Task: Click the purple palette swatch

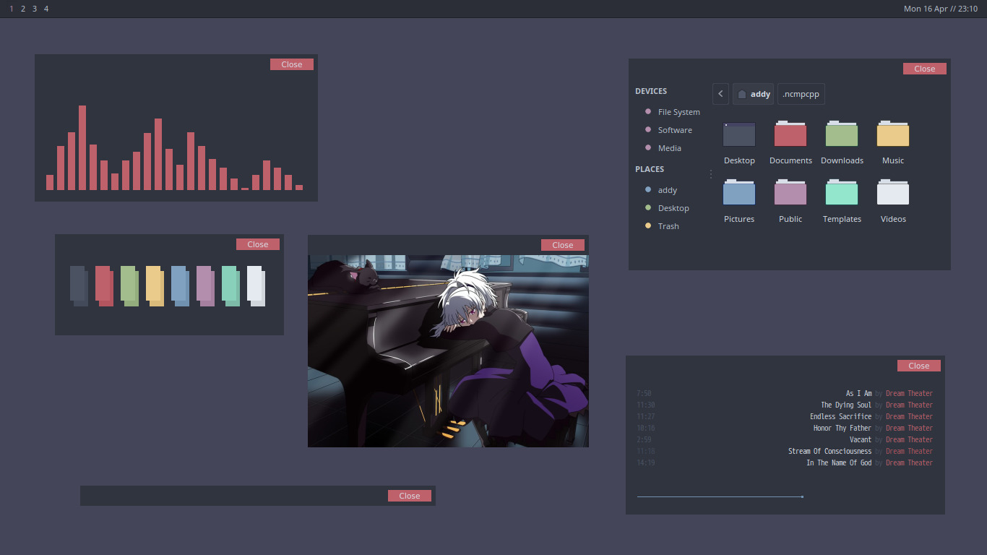Action: (205, 285)
